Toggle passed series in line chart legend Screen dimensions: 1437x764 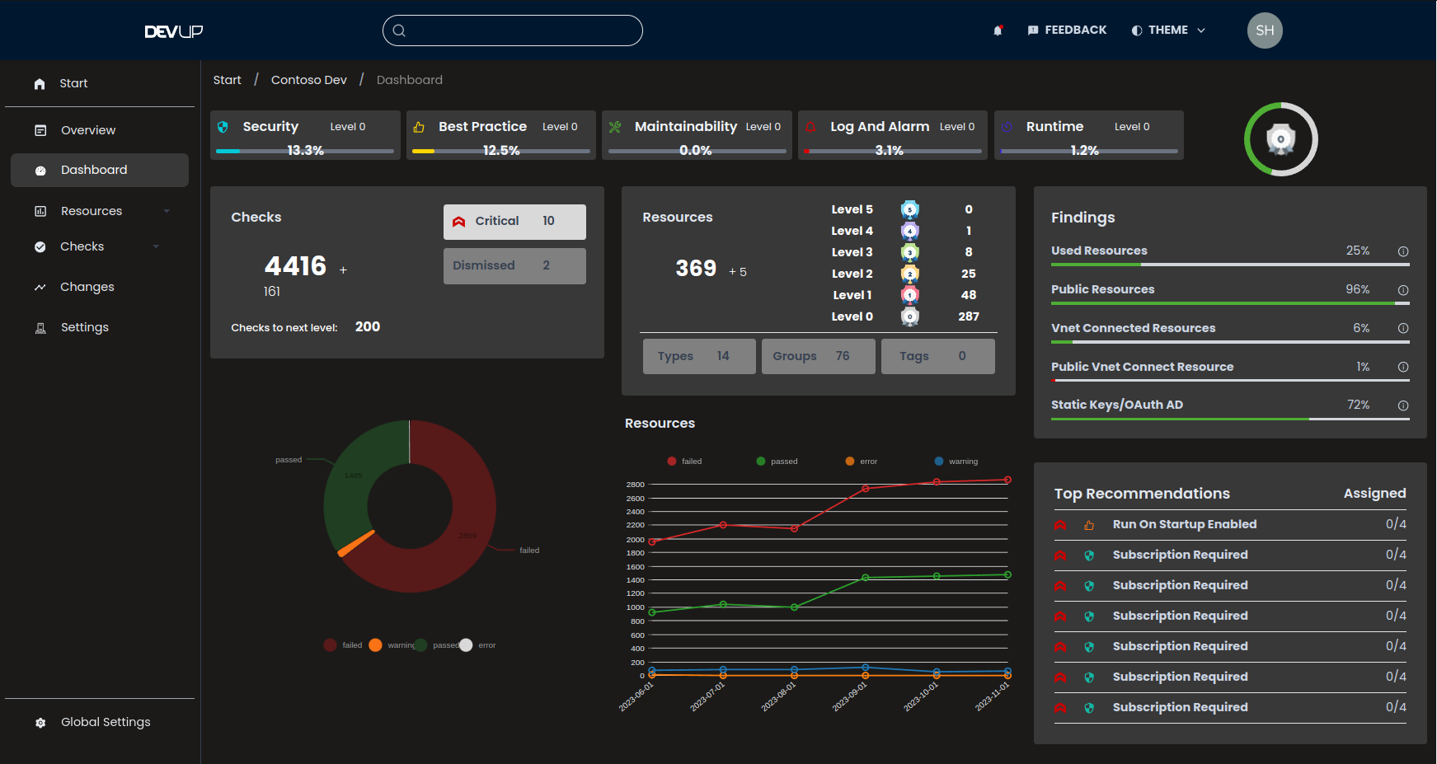click(777, 462)
